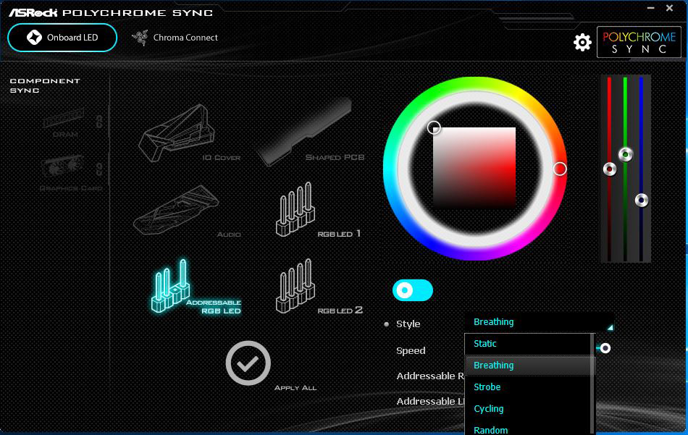688x435 pixels.
Task: Open the Onboard LED tab
Action: pyautogui.click(x=62, y=38)
